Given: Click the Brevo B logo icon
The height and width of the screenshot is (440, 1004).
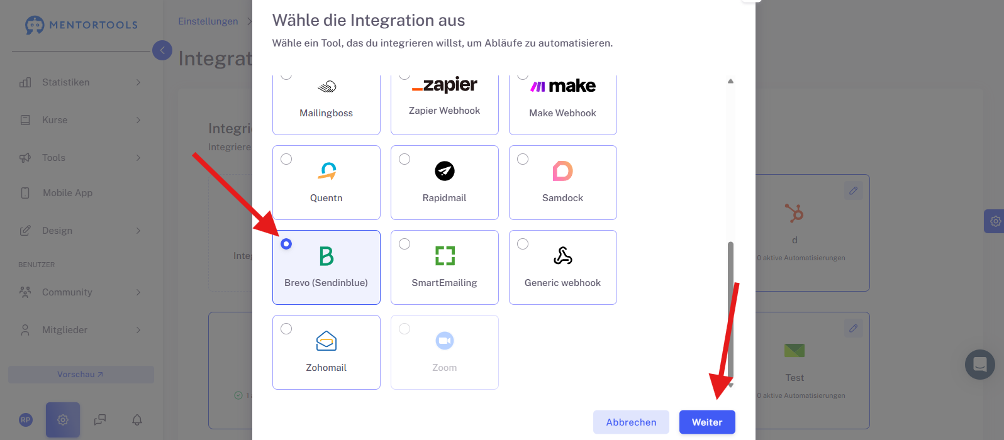Looking at the screenshot, I should [326, 256].
